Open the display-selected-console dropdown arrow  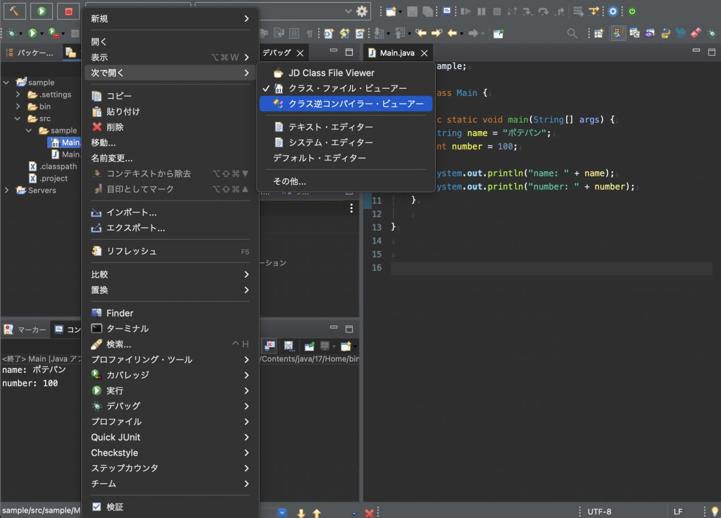point(335,347)
